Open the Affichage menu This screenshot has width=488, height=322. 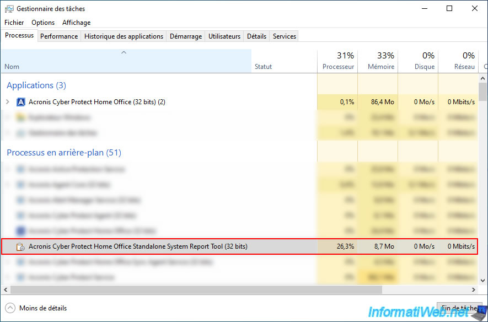76,23
